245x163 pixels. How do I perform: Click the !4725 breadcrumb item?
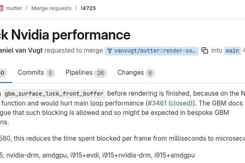coord(88,8)
